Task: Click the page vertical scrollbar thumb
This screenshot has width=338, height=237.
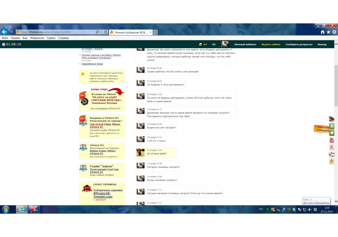Action: (x=336, y=85)
